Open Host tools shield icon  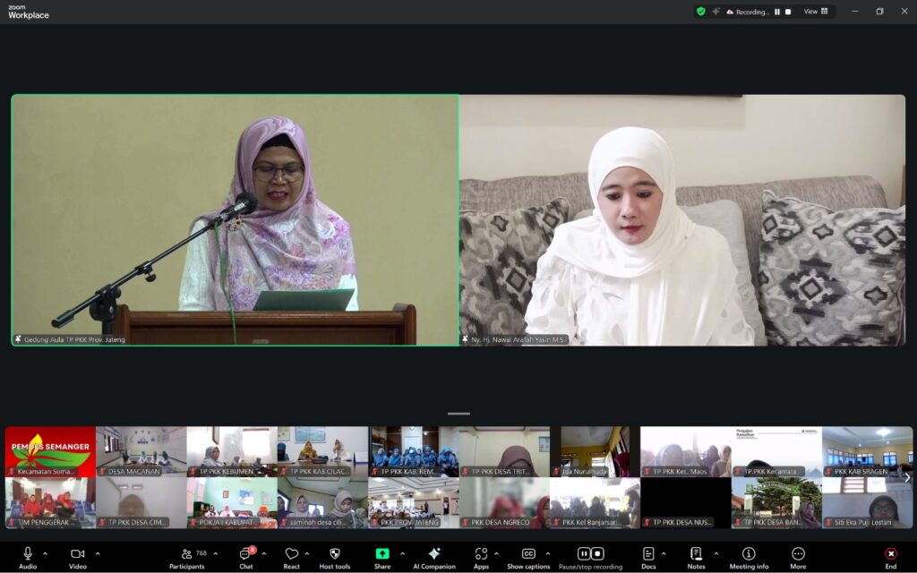(x=335, y=553)
